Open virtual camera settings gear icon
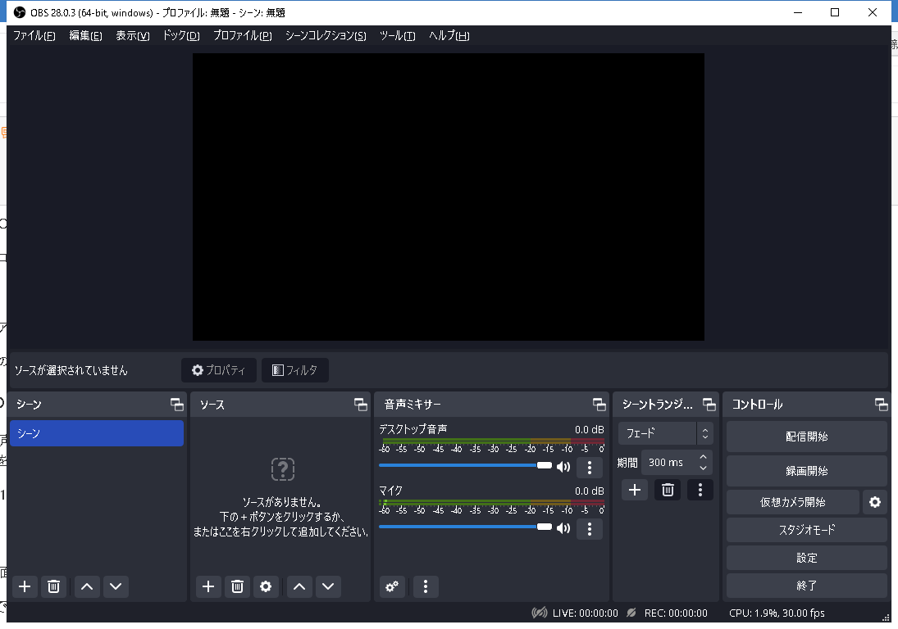The width and height of the screenshot is (898, 629). (x=874, y=502)
